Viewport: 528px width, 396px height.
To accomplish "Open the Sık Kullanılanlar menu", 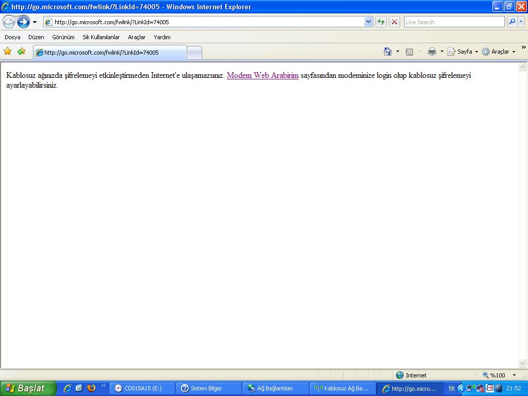I will click(x=101, y=37).
